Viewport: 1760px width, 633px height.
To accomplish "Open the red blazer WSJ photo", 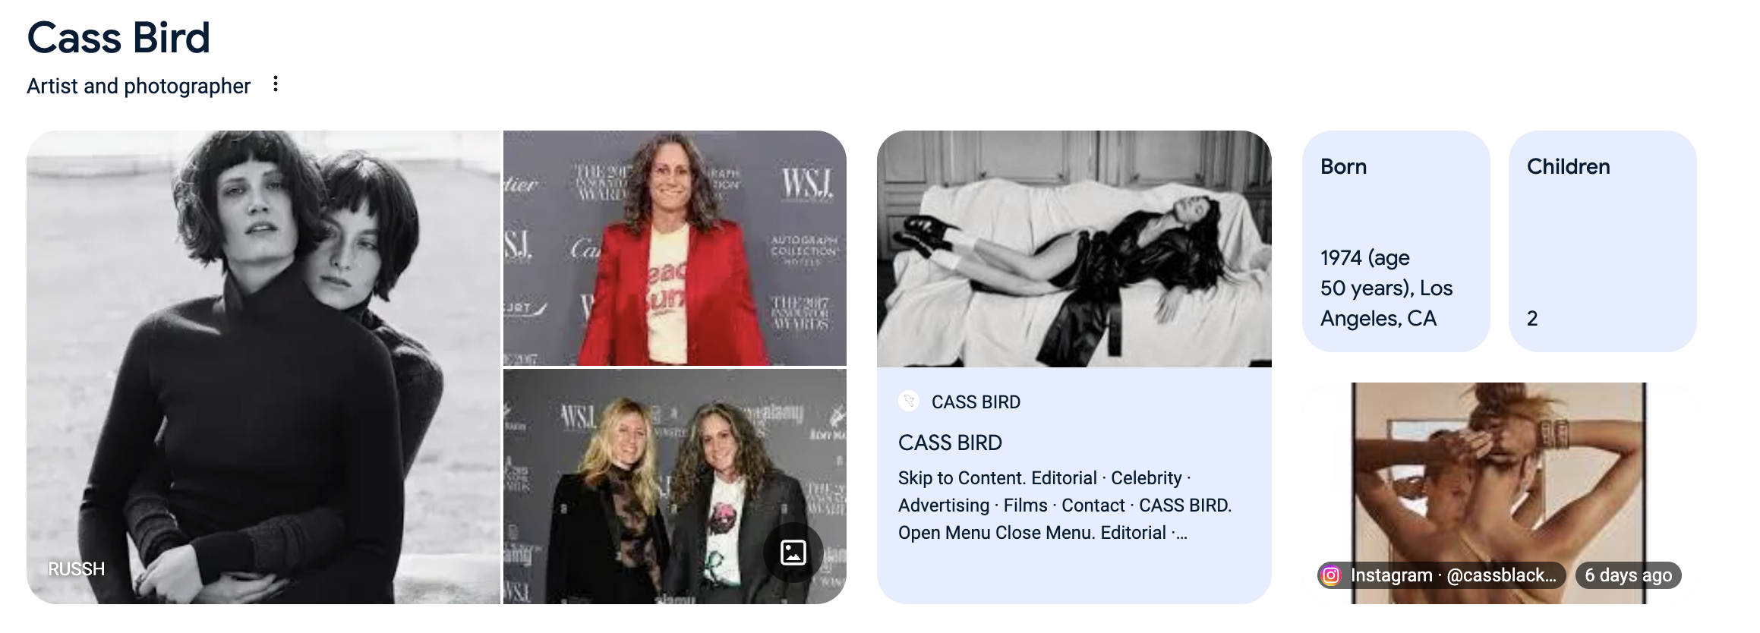I will click(x=675, y=248).
